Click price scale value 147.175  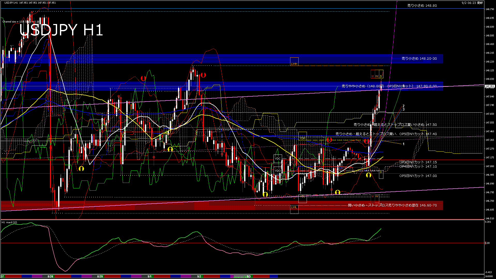[x=490, y=158]
